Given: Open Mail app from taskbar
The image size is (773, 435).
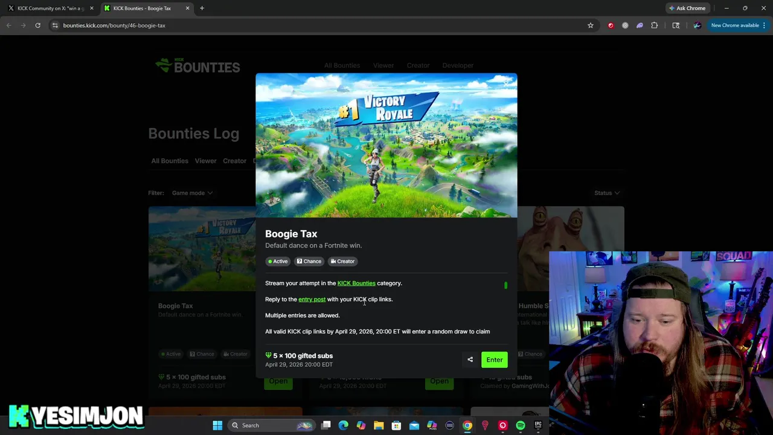Looking at the screenshot, I should (x=414, y=425).
